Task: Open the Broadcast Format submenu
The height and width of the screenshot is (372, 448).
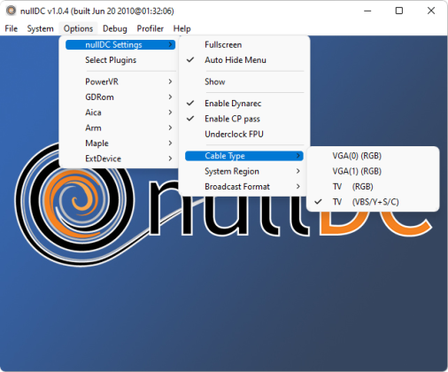Action: [244, 187]
